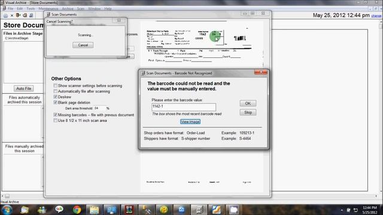Open the Help menu
The image size is (383, 215).
[108, 8]
